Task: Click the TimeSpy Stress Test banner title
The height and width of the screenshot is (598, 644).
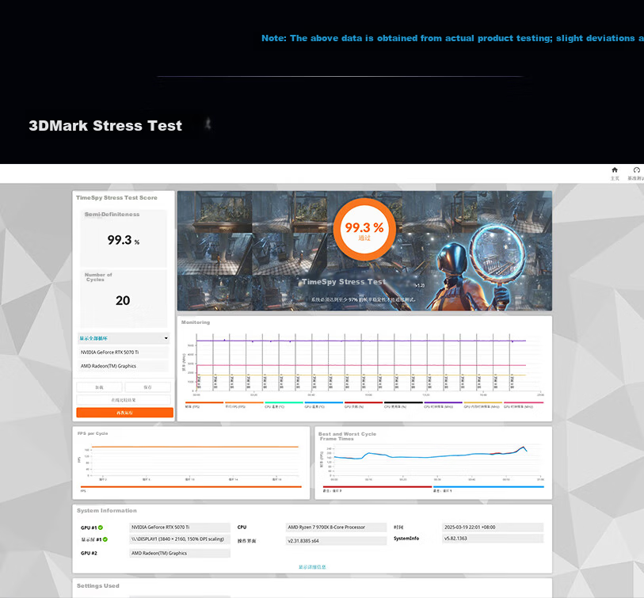Action: 343,282
